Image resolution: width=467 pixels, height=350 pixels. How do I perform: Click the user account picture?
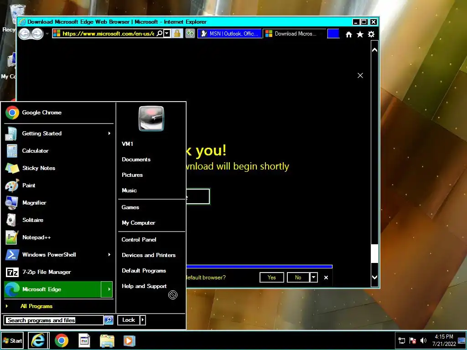(x=151, y=118)
